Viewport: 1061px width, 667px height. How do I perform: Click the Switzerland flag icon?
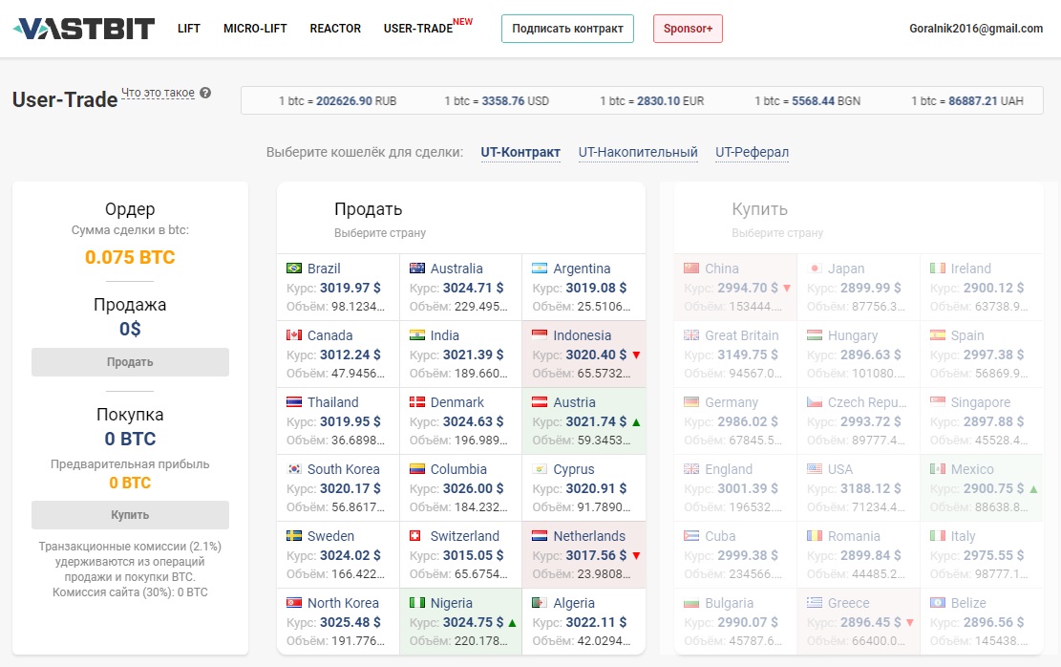tap(416, 536)
